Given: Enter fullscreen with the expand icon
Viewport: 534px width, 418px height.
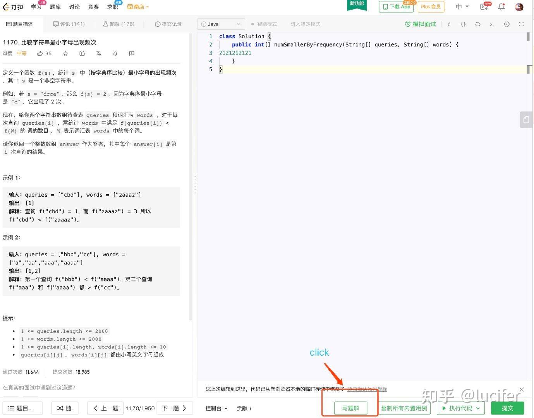Looking at the screenshot, I should (x=521, y=24).
